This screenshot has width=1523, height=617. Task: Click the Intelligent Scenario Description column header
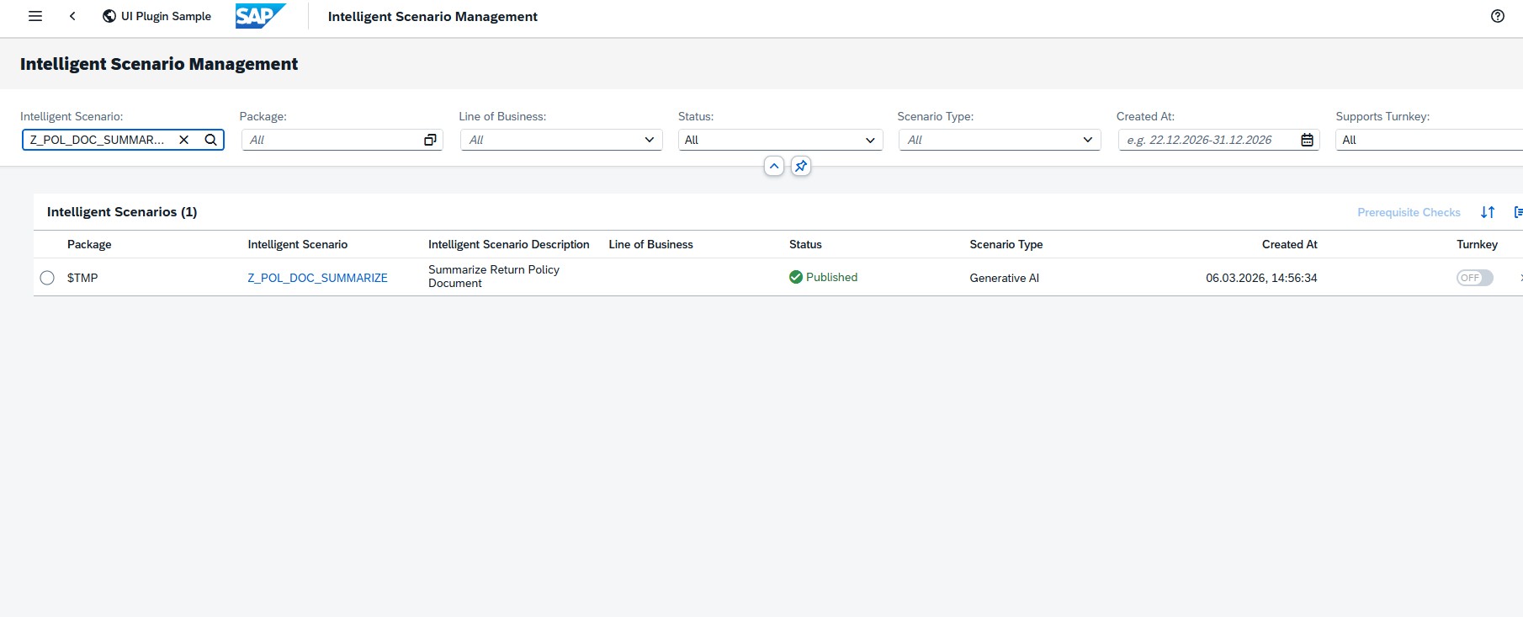[508, 244]
